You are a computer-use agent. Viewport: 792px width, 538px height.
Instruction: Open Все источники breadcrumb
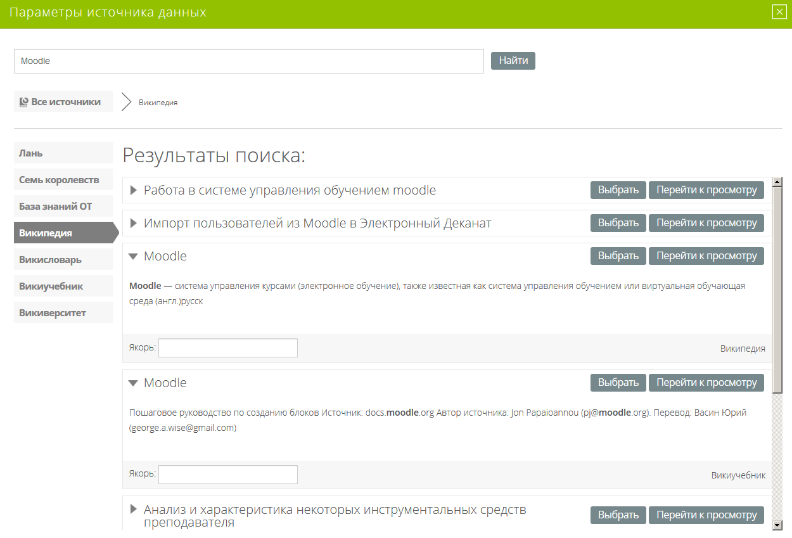tap(63, 101)
